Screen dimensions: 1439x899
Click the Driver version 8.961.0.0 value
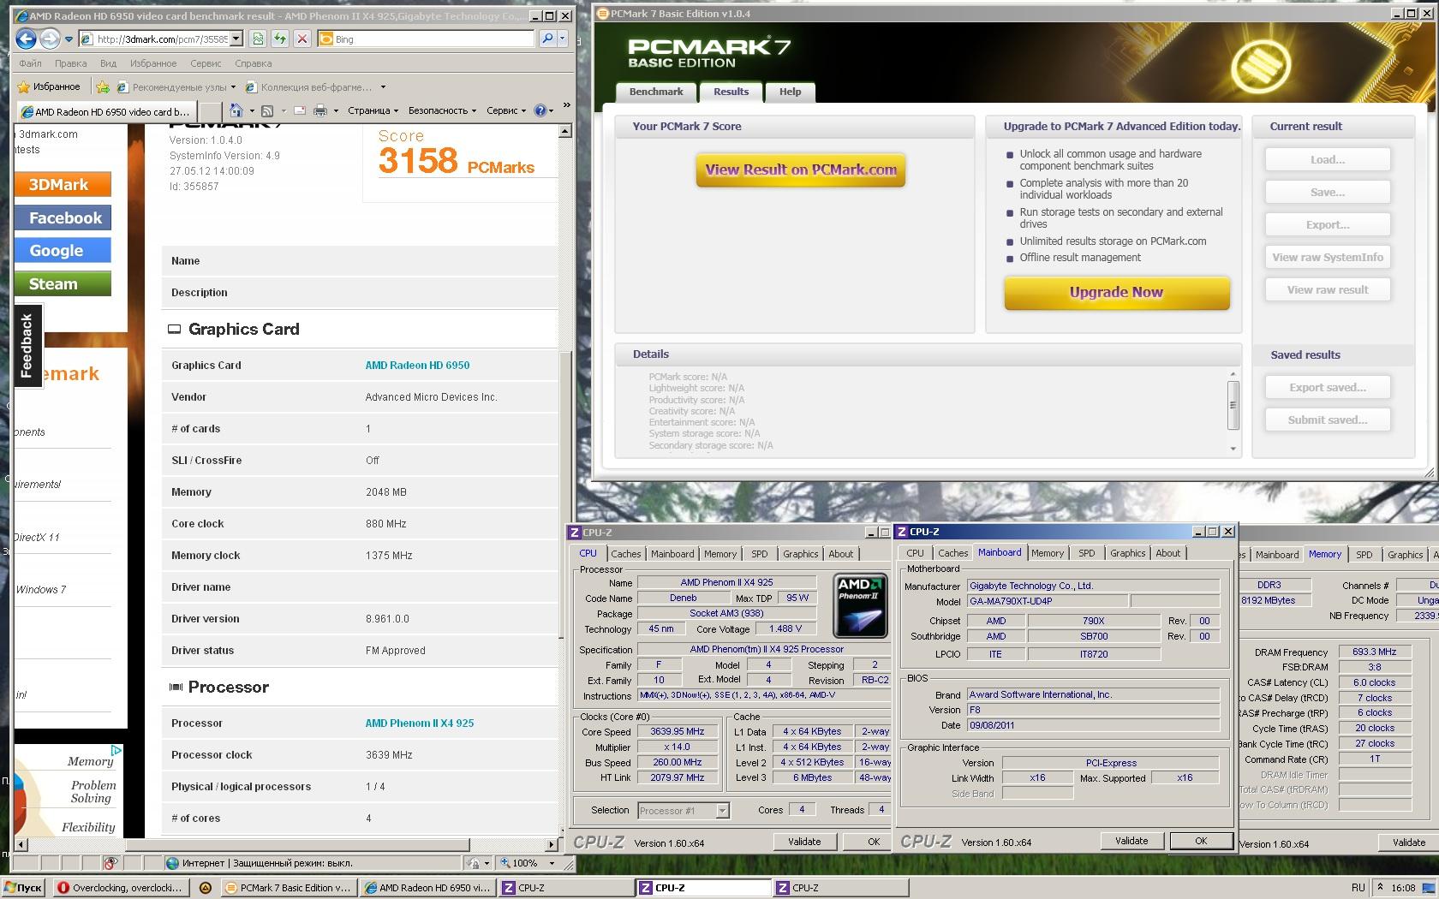point(387,618)
